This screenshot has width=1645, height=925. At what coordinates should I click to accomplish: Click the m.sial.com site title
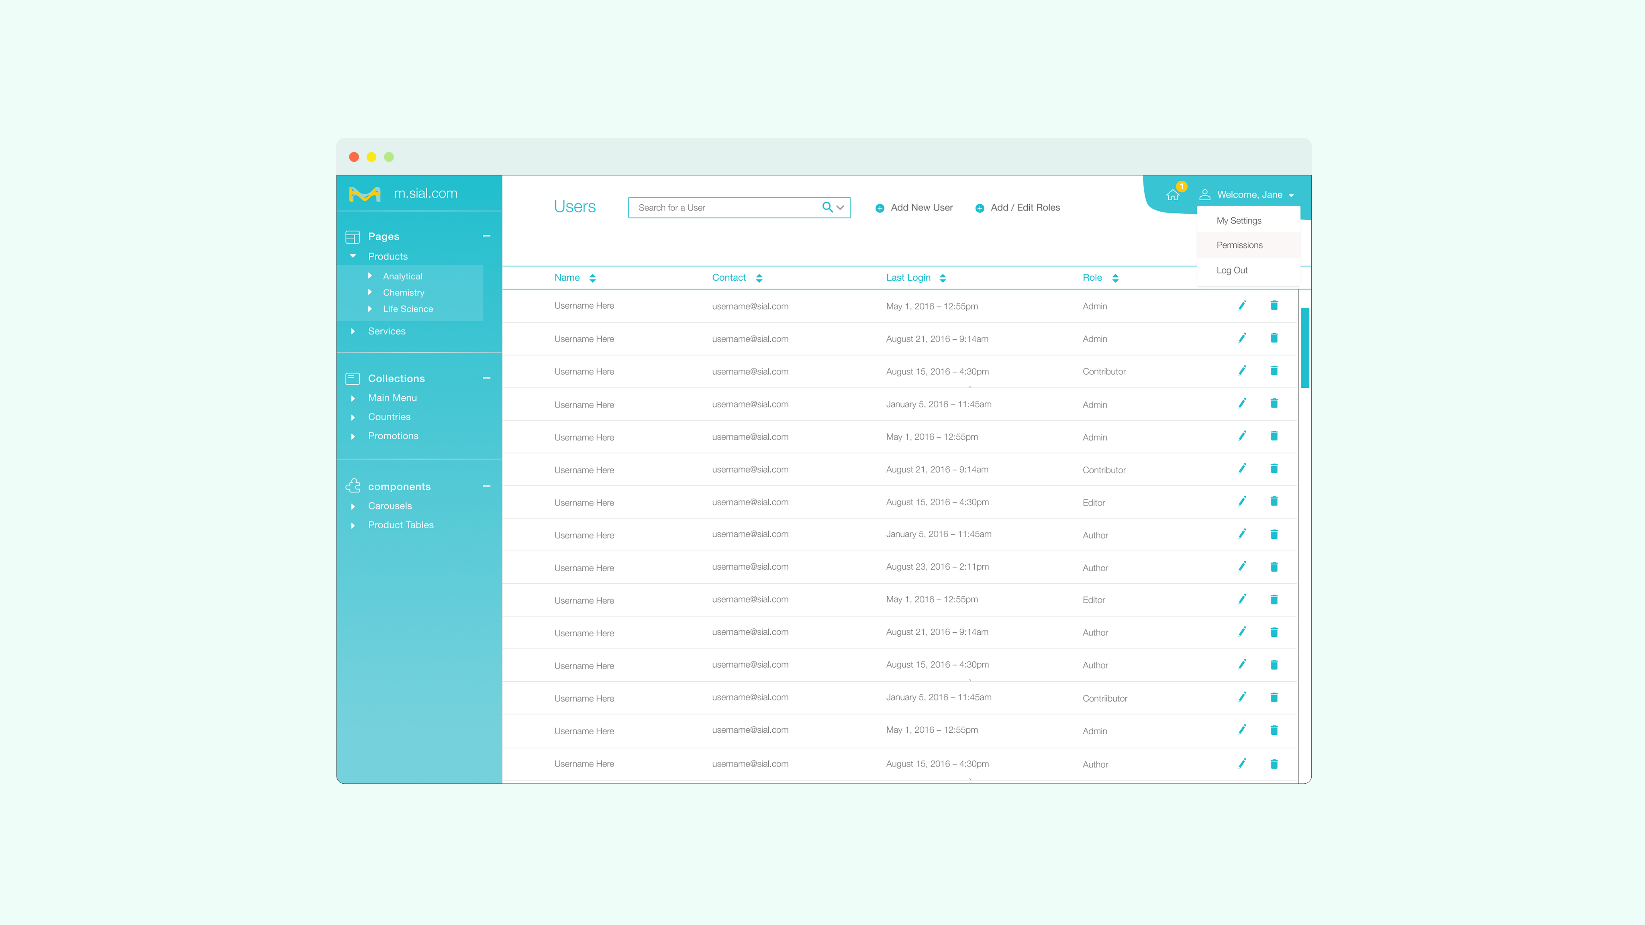click(426, 194)
